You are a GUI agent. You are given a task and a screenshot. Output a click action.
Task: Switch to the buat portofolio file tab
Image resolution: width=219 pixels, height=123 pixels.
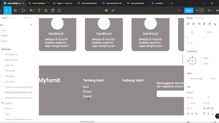137,3
